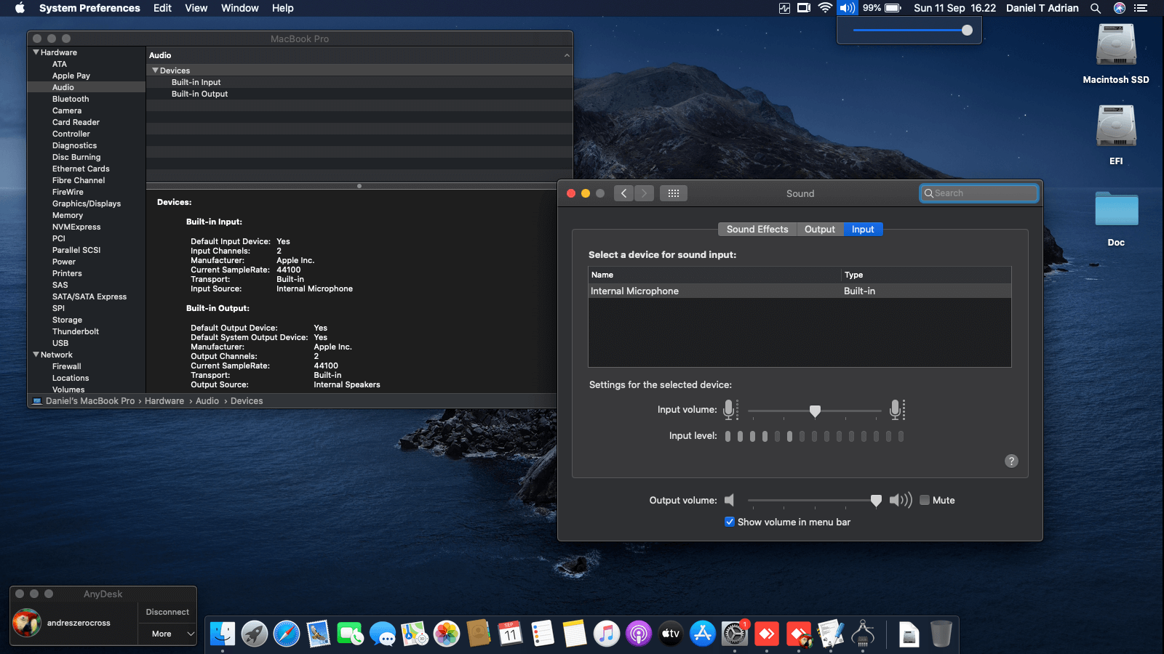
Task: Open the Help menu
Action: 283,8
